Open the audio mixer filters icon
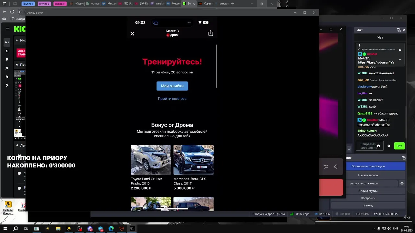The height and width of the screenshot is (233, 415). click(326, 167)
